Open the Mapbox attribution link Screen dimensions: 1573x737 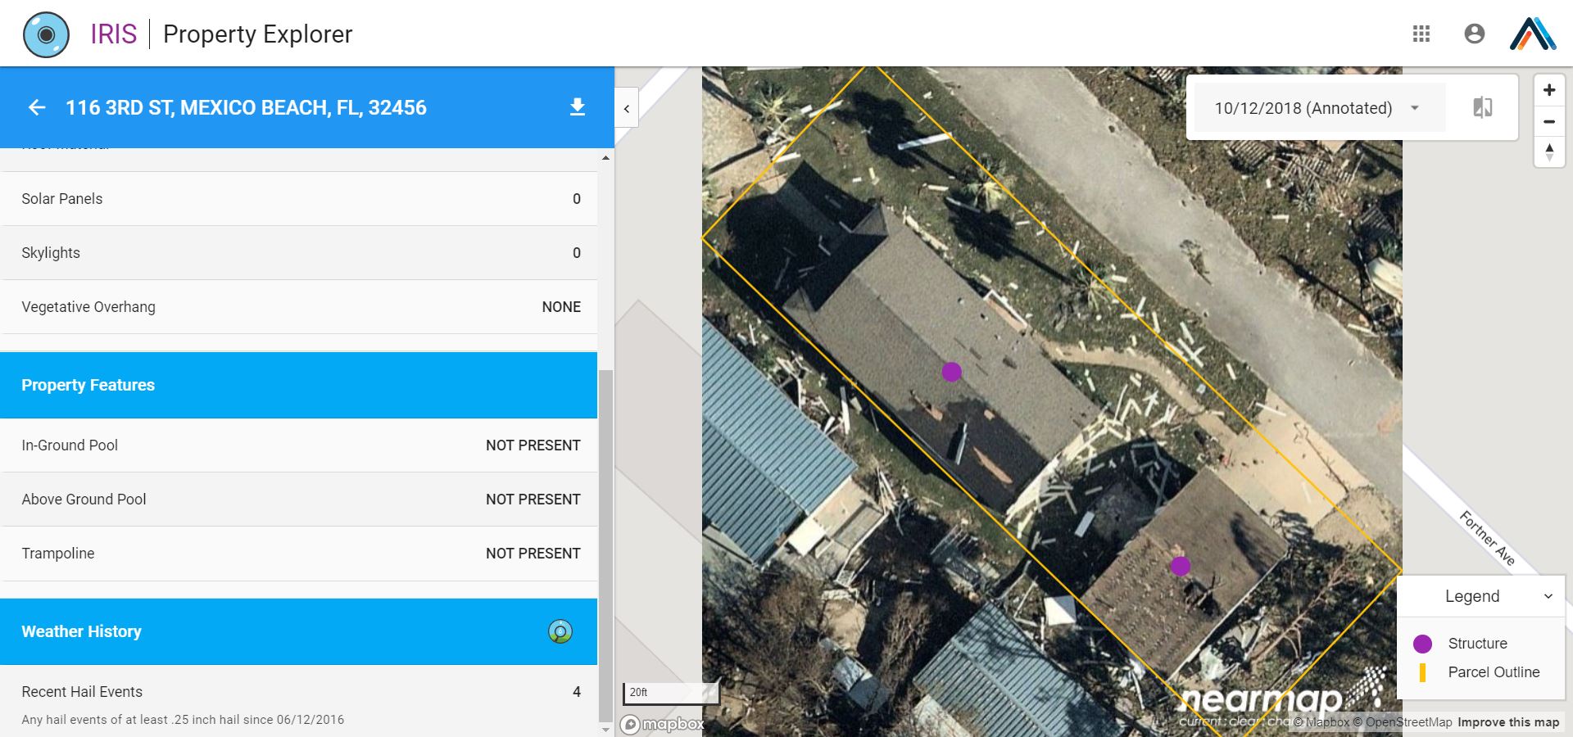[x=1321, y=722]
